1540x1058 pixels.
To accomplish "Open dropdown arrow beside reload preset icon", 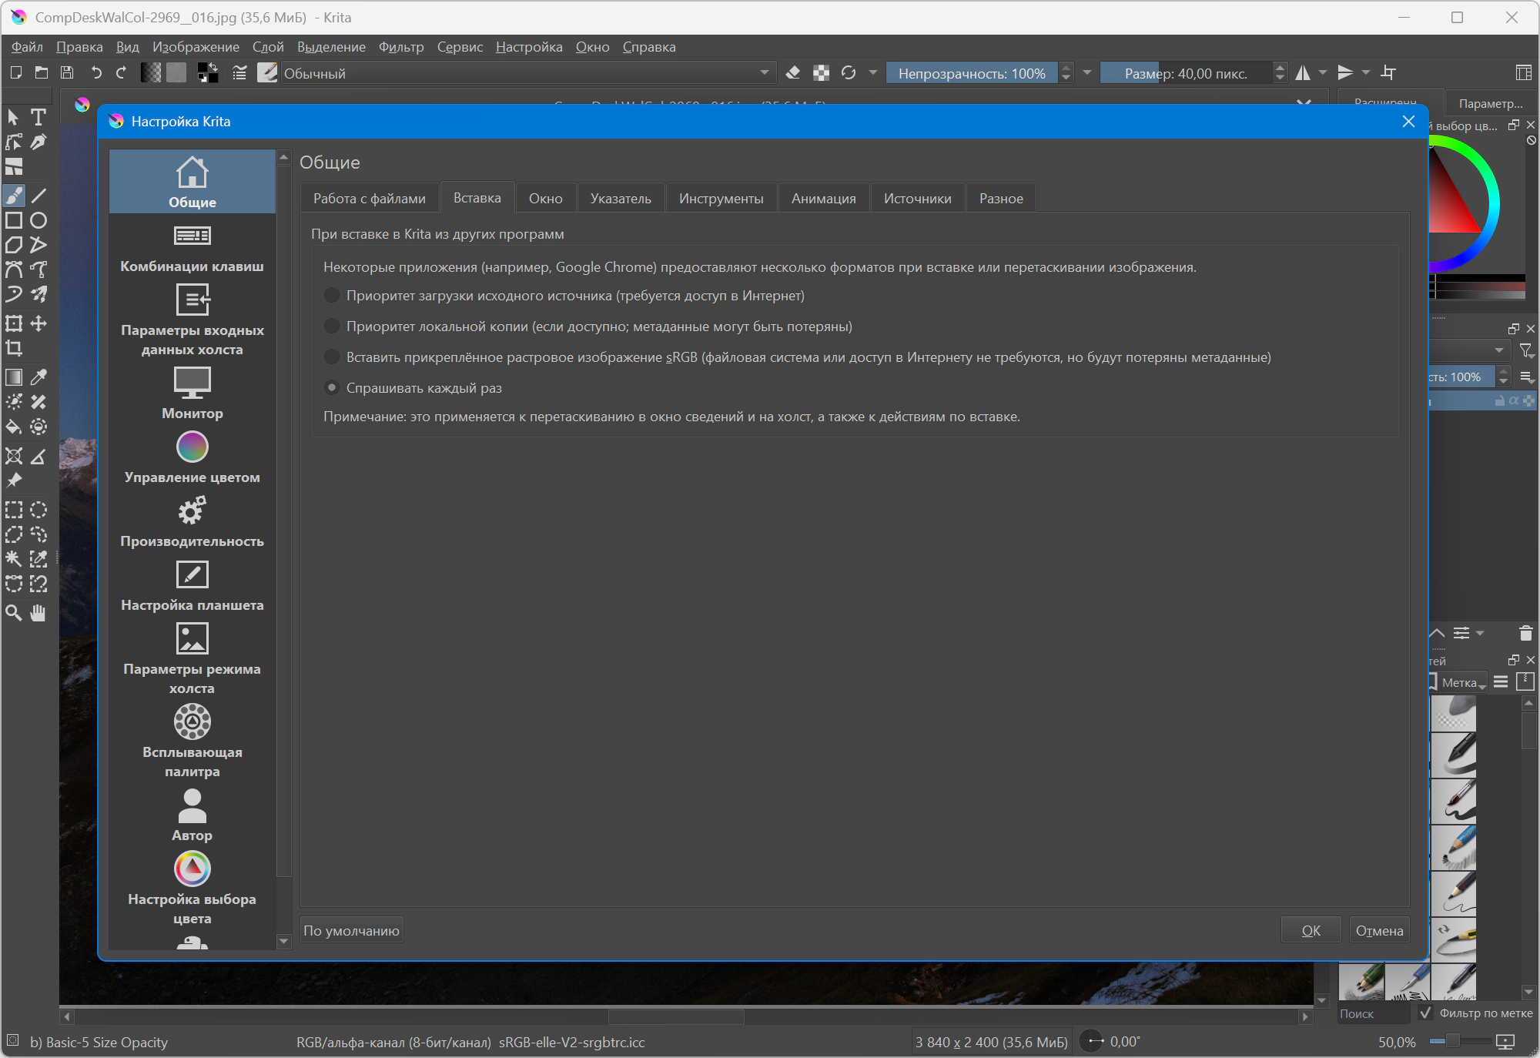I will (873, 72).
